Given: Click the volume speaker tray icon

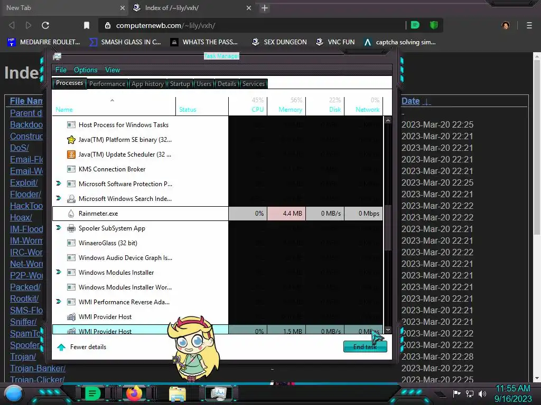Looking at the screenshot, I should (x=482, y=393).
